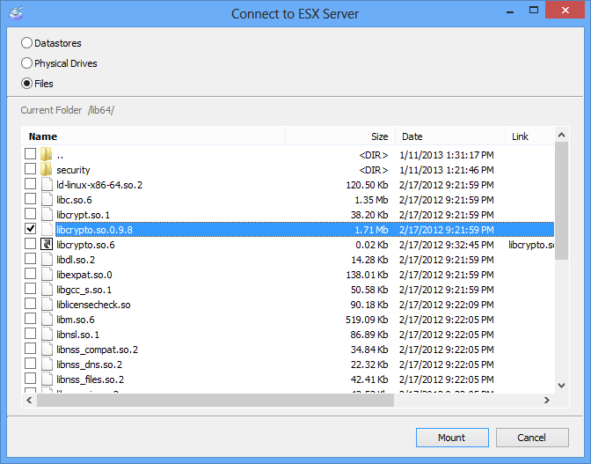Select the security folder name

tap(73, 170)
